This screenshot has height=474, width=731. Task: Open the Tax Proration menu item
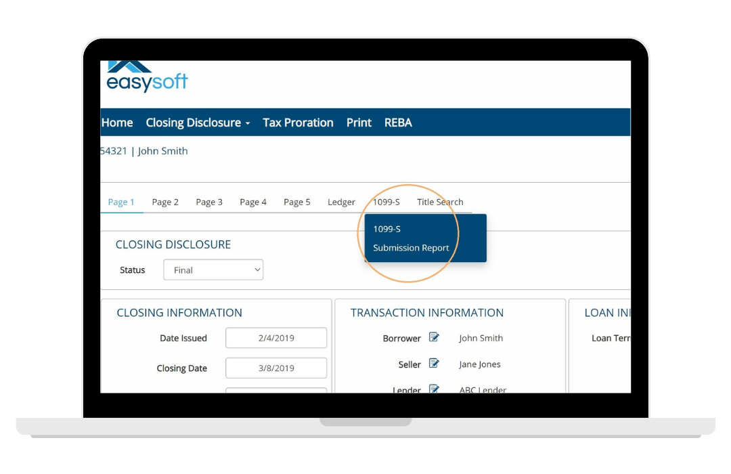click(x=298, y=123)
